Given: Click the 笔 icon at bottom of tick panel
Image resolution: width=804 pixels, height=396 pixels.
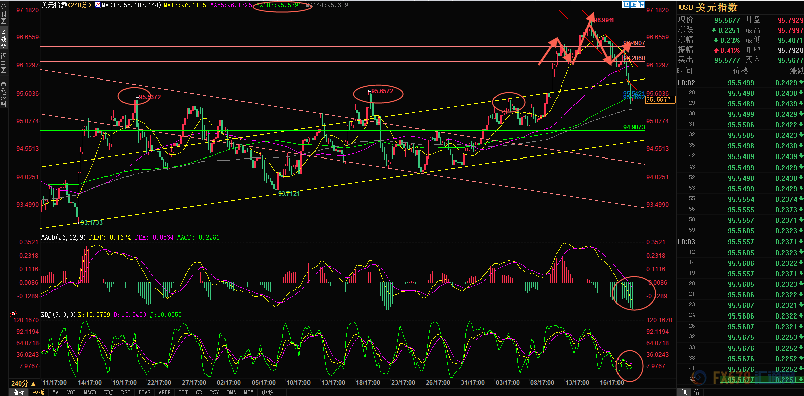Looking at the screenshot, I should pos(684,392).
